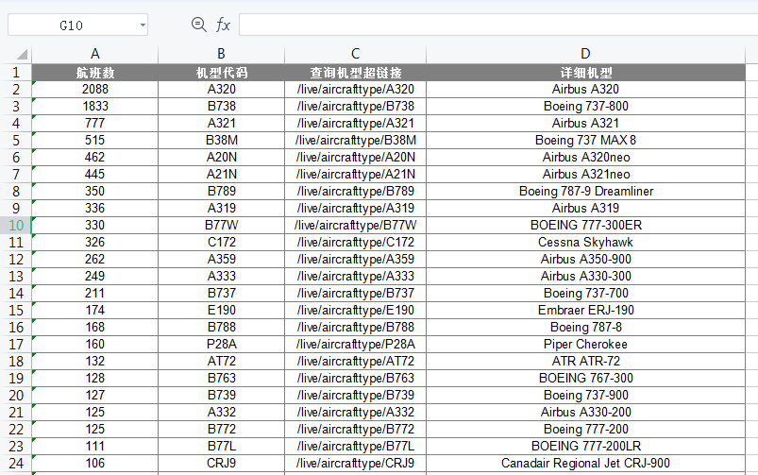Screen dimensions: 758x475
Task: Click cell Airbus A320 in column D
Action: coord(585,90)
